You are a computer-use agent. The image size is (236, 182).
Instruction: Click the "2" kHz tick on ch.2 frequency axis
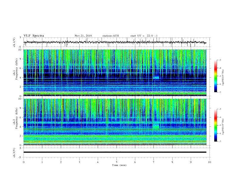[x=21, y=136]
